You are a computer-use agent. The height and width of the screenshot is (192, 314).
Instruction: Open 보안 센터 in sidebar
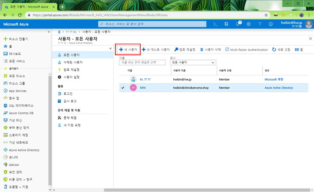tap(13, 172)
